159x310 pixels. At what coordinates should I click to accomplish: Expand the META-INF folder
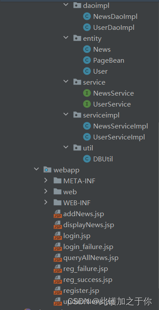(46, 180)
